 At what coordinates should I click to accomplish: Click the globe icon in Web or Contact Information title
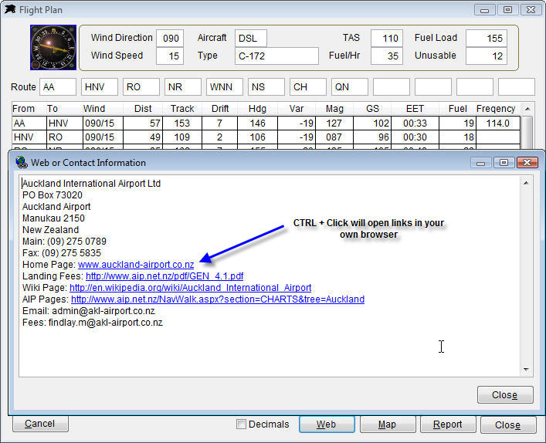[22, 163]
